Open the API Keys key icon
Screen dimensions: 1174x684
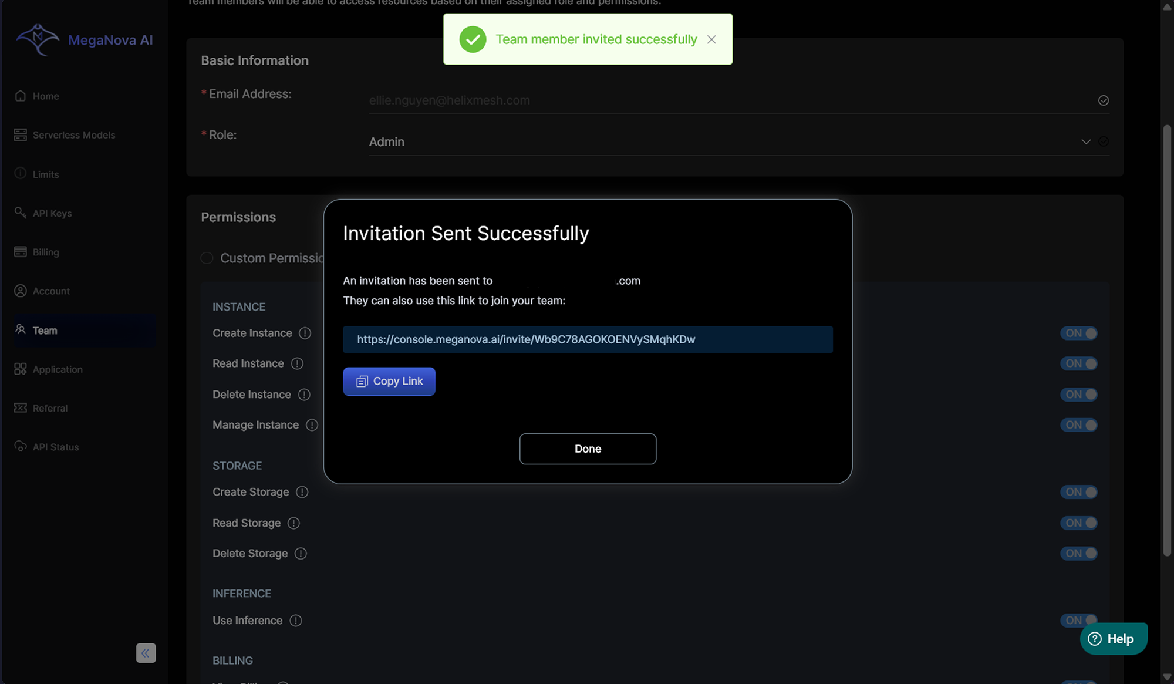click(21, 213)
